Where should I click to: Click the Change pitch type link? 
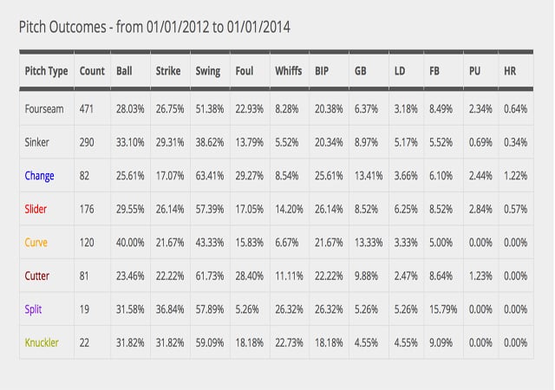coord(39,176)
